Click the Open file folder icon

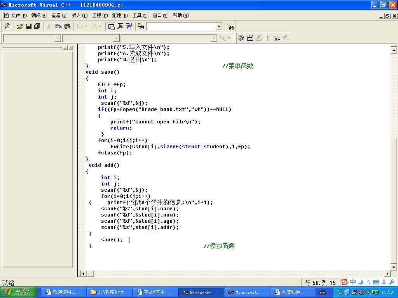tap(19, 26)
